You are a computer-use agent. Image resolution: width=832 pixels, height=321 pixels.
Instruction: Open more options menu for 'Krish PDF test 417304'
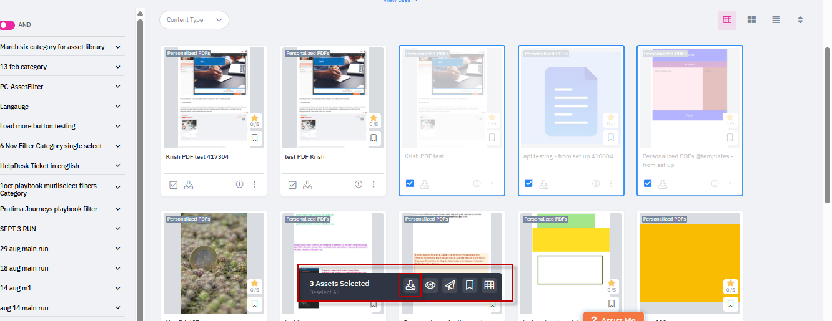[x=255, y=184]
